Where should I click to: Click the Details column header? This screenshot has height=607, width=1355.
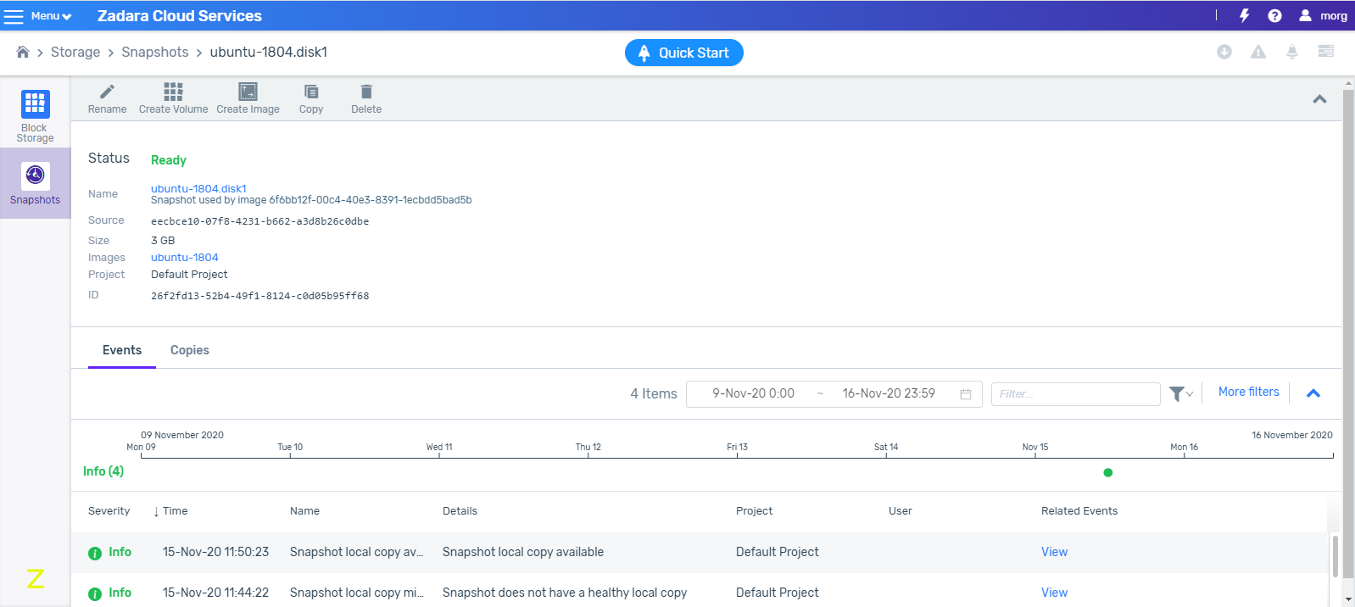coord(460,511)
